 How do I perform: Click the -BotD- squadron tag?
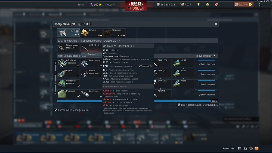(x=80, y=5)
